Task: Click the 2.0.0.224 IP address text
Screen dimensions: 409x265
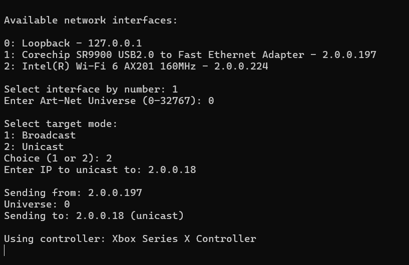Action: (x=241, y=66)
